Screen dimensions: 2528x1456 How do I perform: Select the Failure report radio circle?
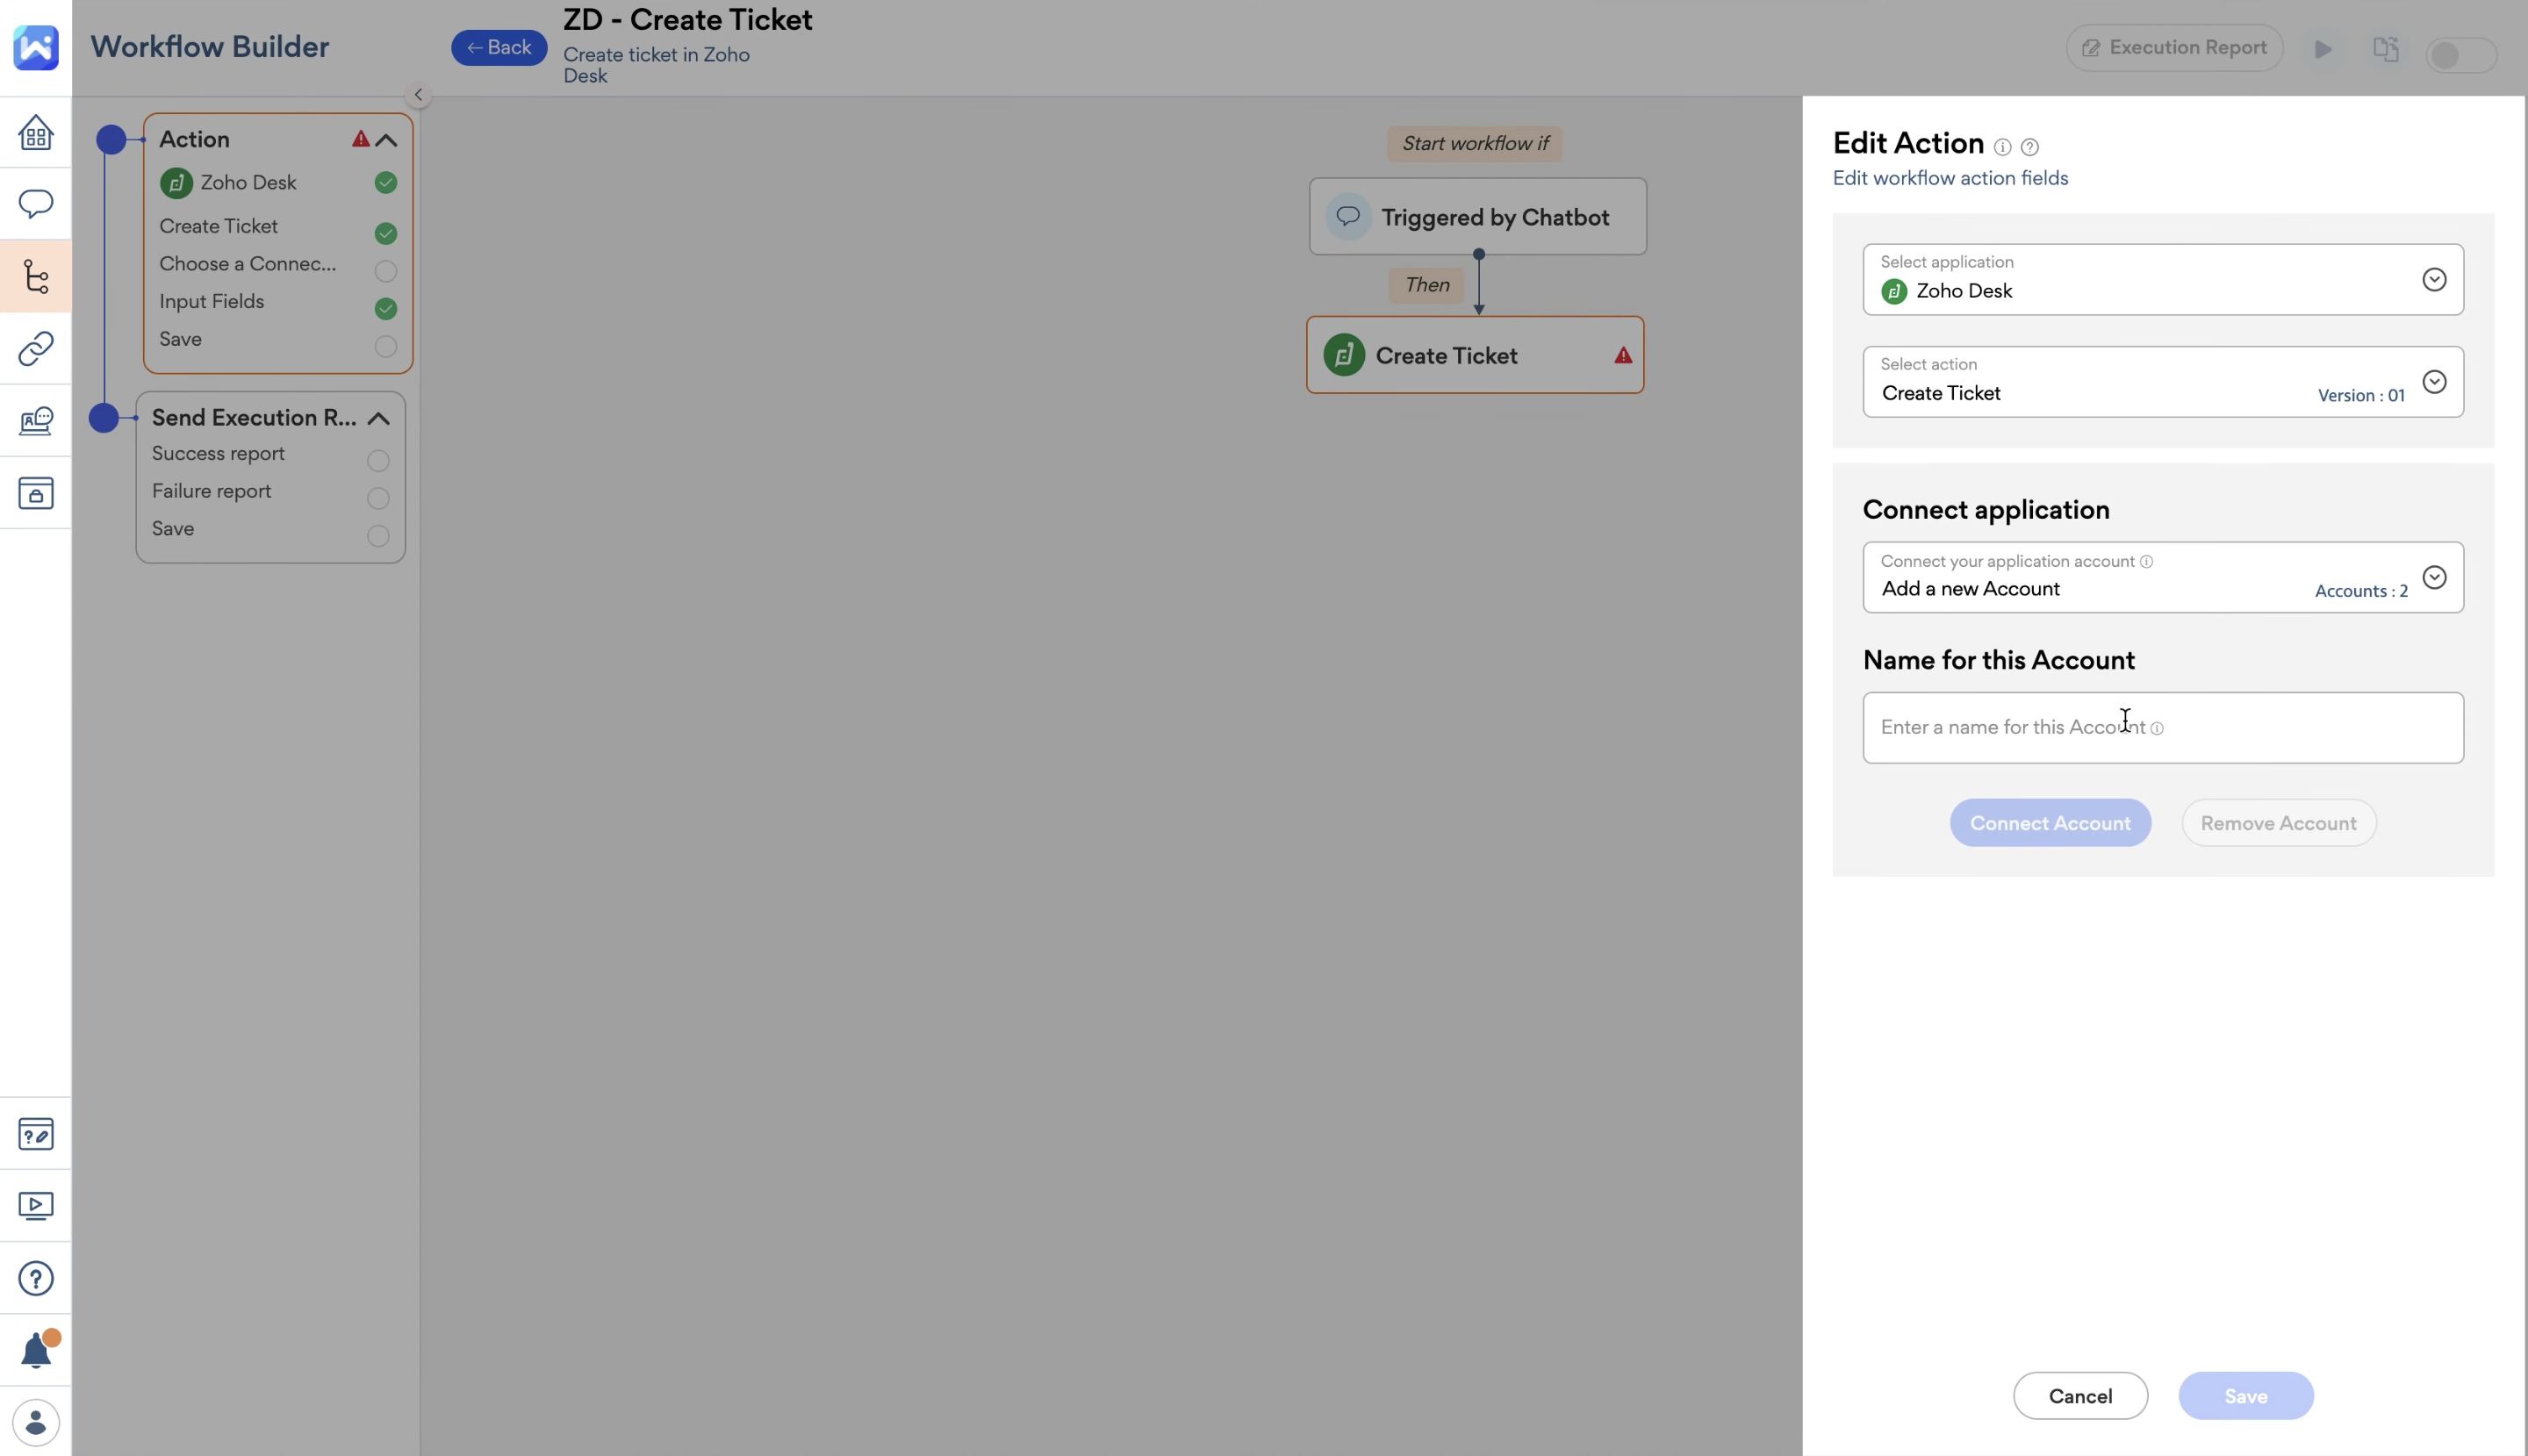pos(378,498)
